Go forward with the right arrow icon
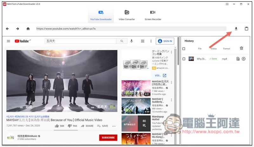 [17, 29]
